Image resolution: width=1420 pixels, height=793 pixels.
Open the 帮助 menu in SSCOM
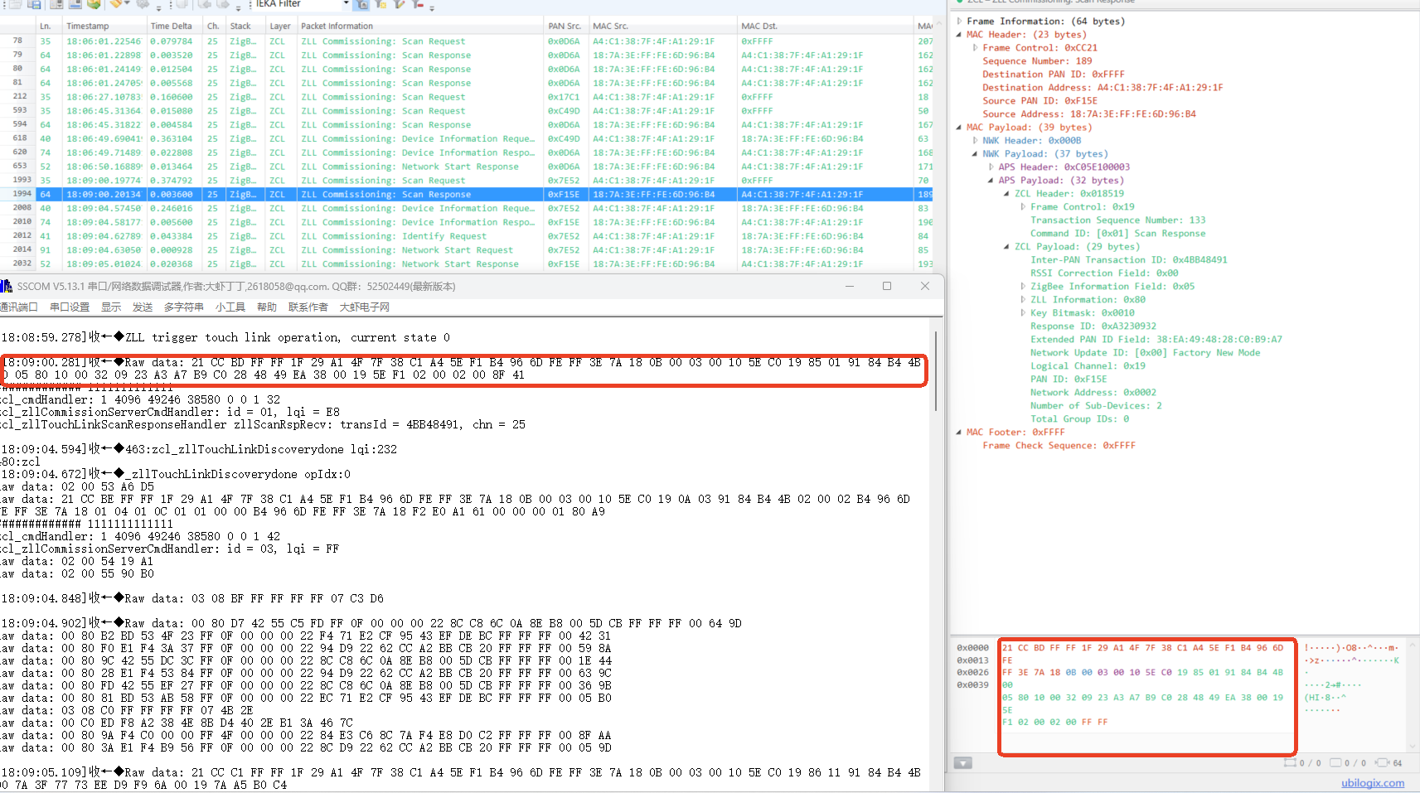[x=267, y=307]
